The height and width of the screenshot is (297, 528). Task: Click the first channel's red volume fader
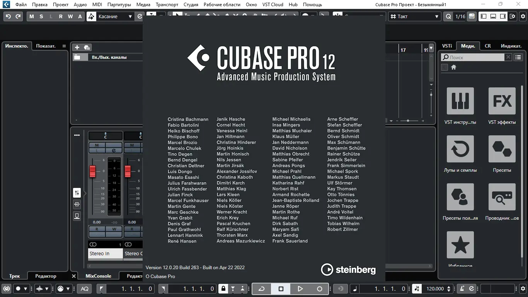pyautogui.click(x=93, y=171)
